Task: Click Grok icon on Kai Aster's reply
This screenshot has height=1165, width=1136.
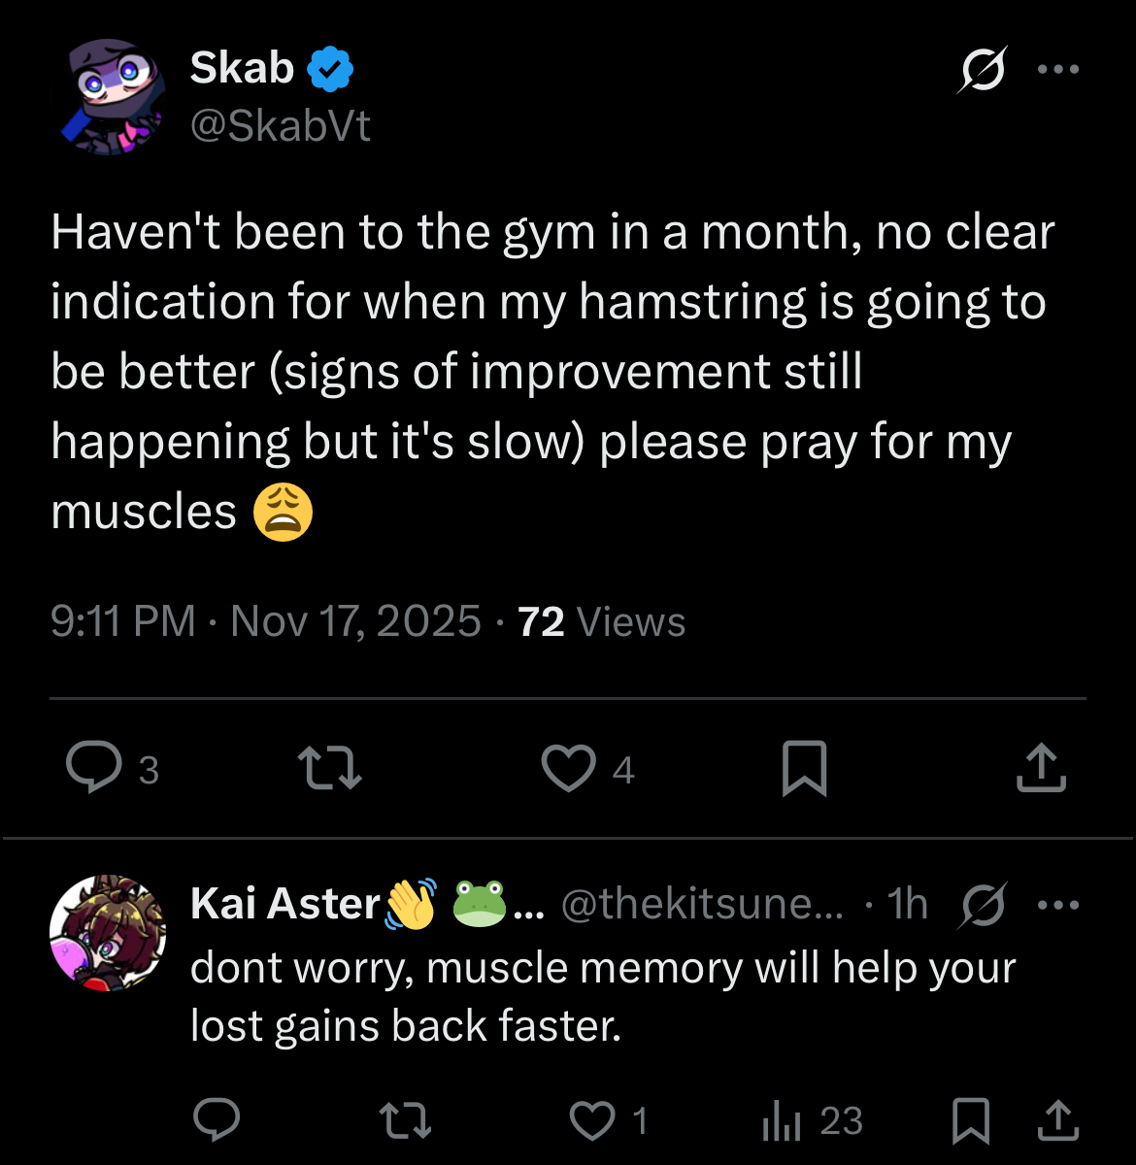Action: (983, 905)
